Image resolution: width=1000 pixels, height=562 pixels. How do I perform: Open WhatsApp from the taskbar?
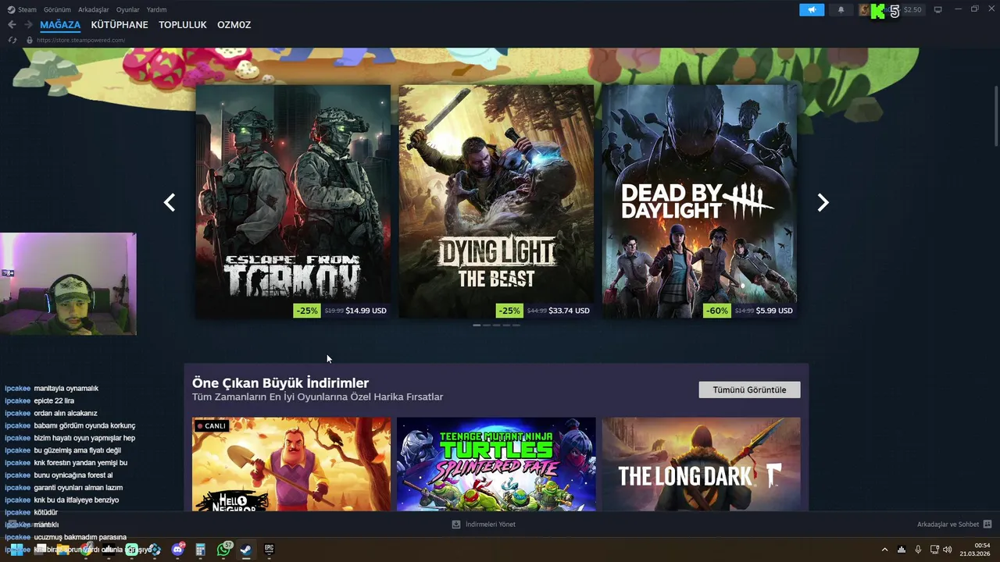[x=224, y=550]
